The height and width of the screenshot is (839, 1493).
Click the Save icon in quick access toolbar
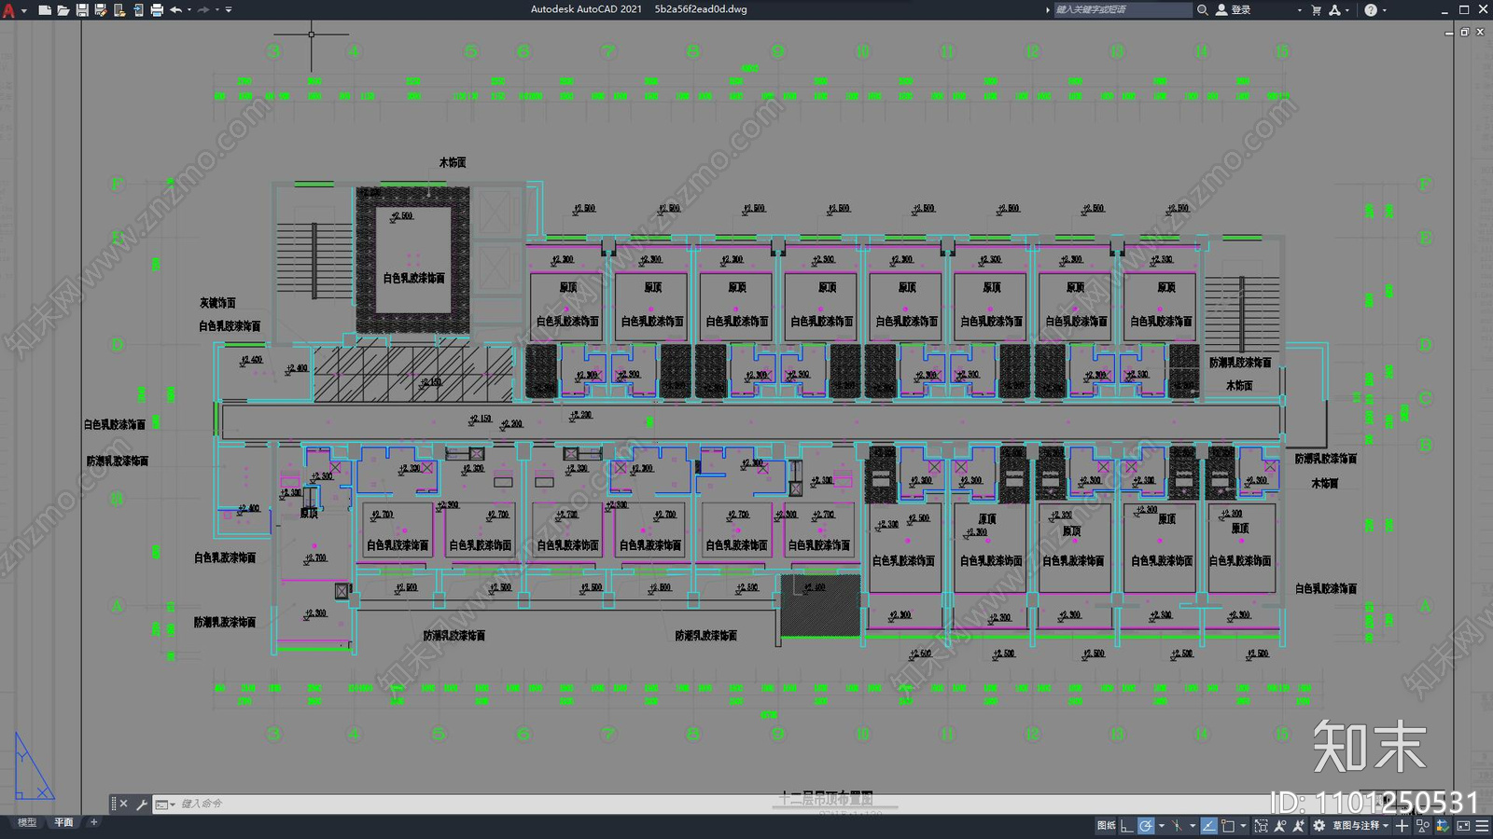82,10
